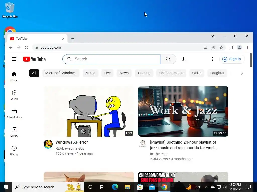Select the Music filter chip
Screen dimensions: 257x192
click(90, 73)
